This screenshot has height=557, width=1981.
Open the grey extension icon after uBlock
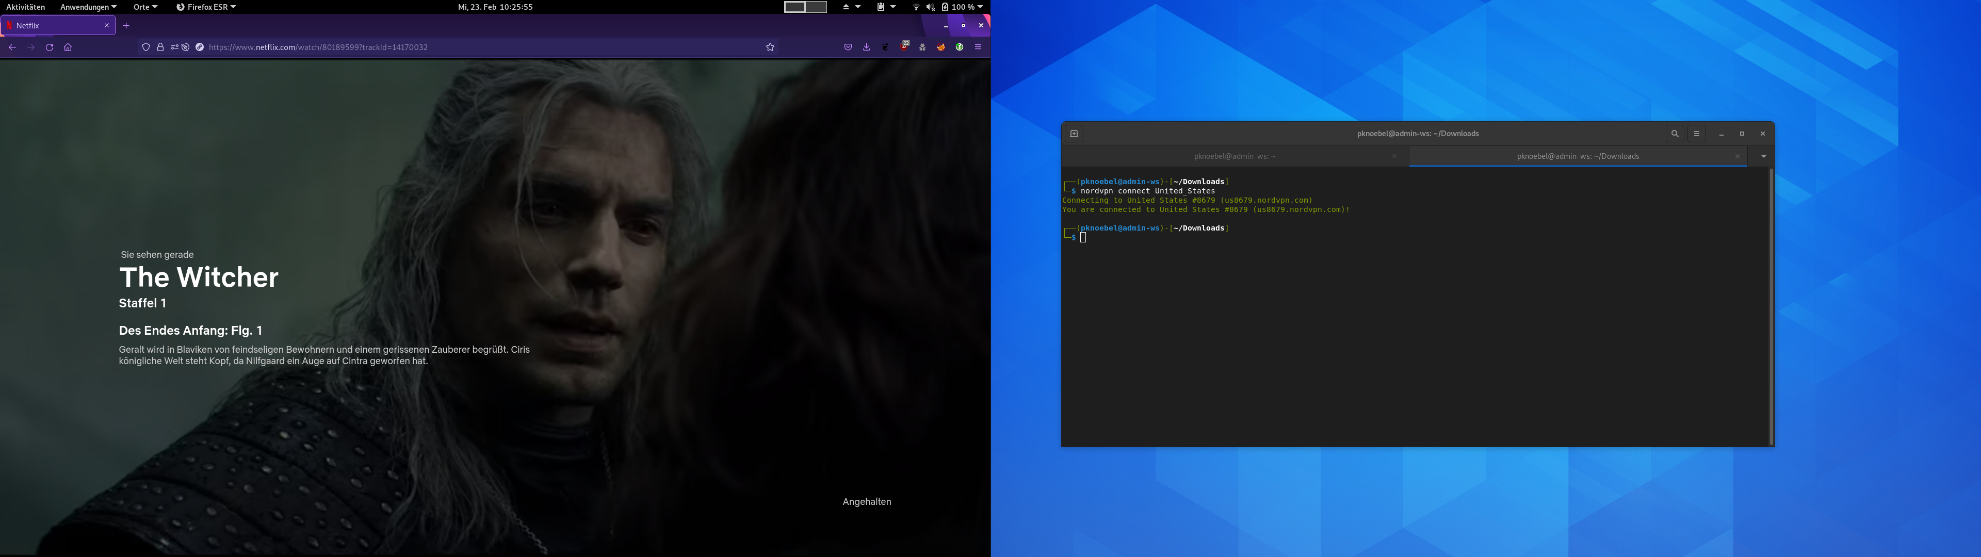tap(923, 47)
